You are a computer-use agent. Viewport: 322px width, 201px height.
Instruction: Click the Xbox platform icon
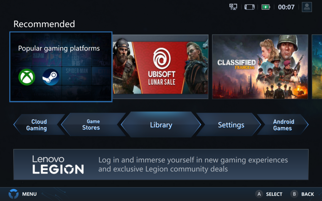[x=27, y=77]
